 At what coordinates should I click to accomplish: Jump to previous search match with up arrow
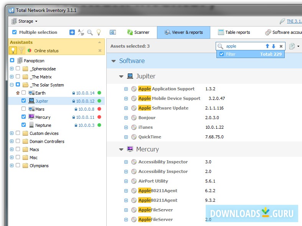267,46
